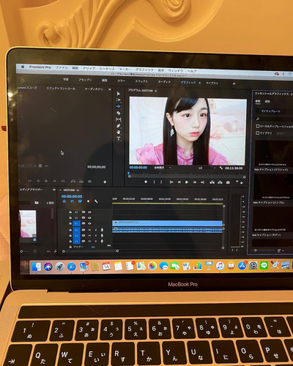Open ウィンドウ menu
293x366 pixels.
tap(176, 70)
